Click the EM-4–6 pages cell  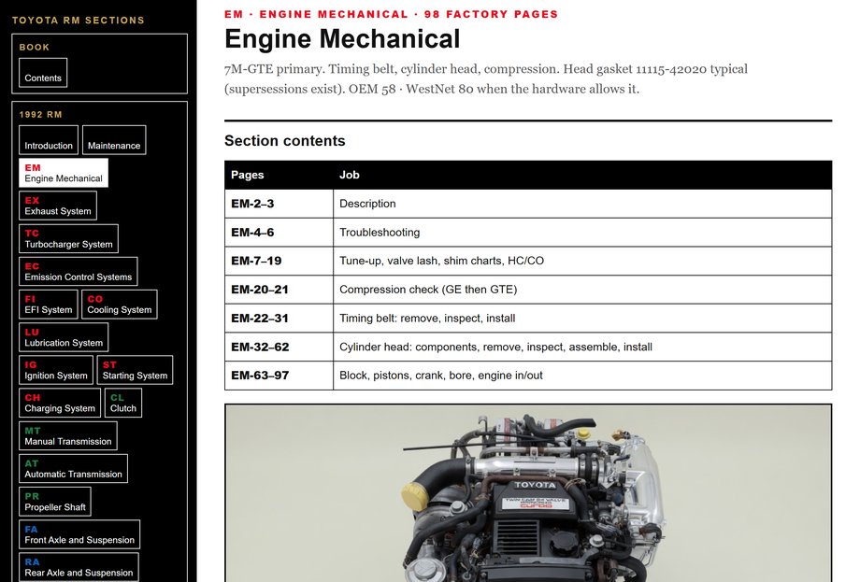[279, 233]
